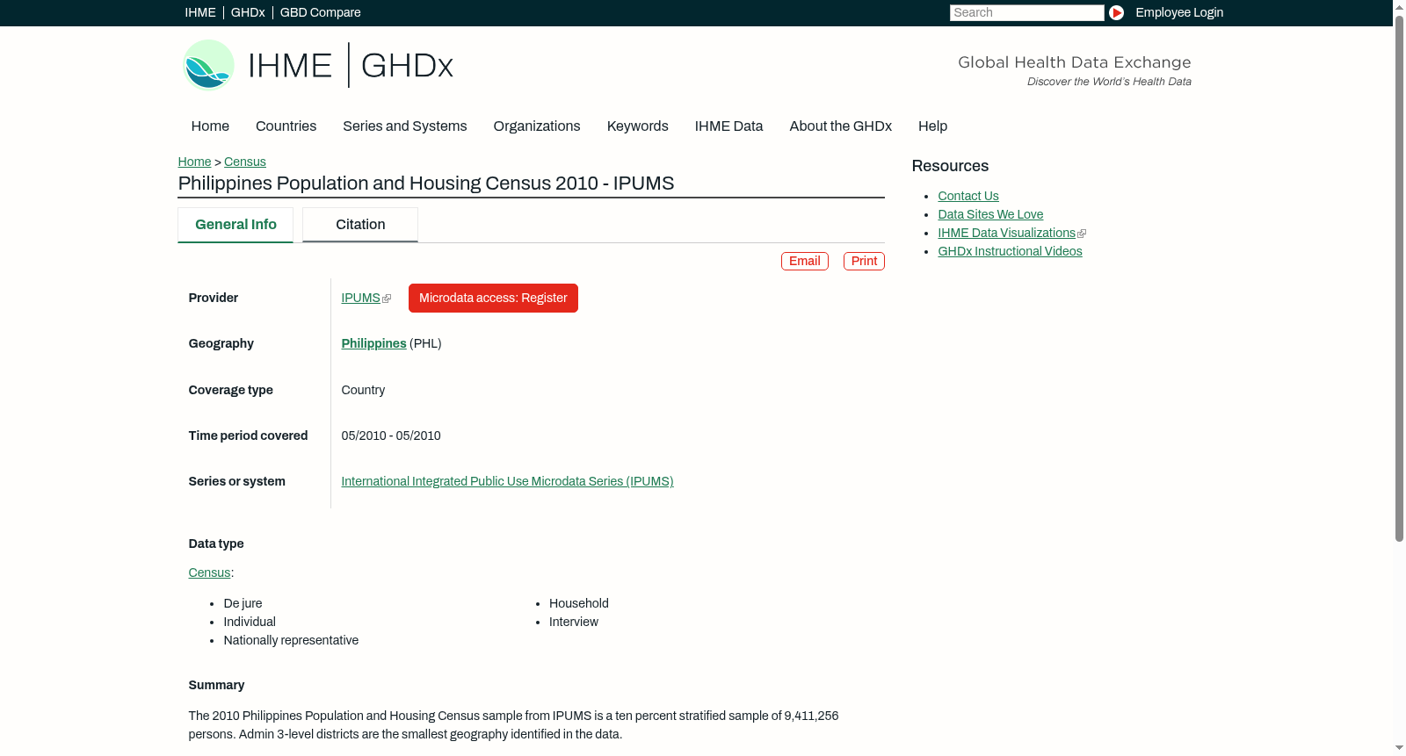Click the 'Resources' sidebar heading
Screen dimensions: 1406x756
(x=950, y=167)
